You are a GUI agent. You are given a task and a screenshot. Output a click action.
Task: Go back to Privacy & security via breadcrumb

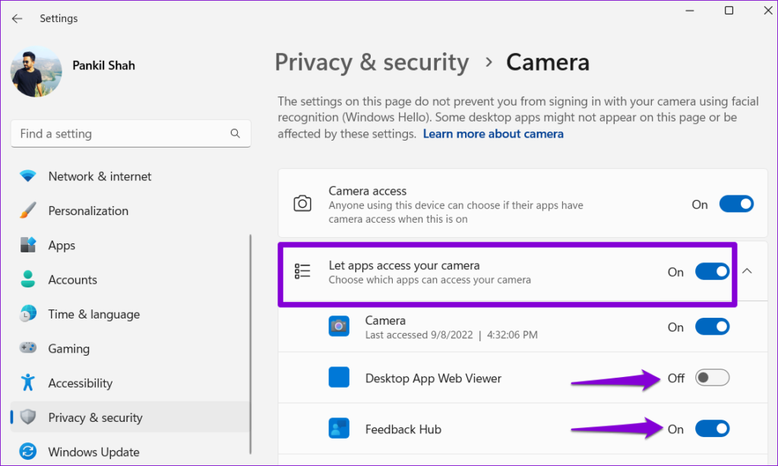372,62
